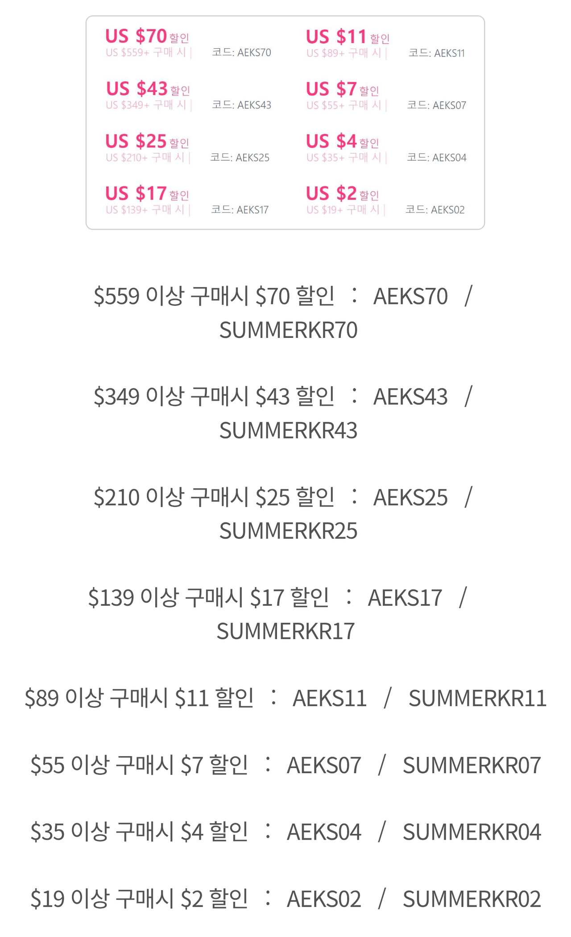Click the US $25 discount coupon heading
The height and width of the screenshot is (937, 571).
(147, 141)
